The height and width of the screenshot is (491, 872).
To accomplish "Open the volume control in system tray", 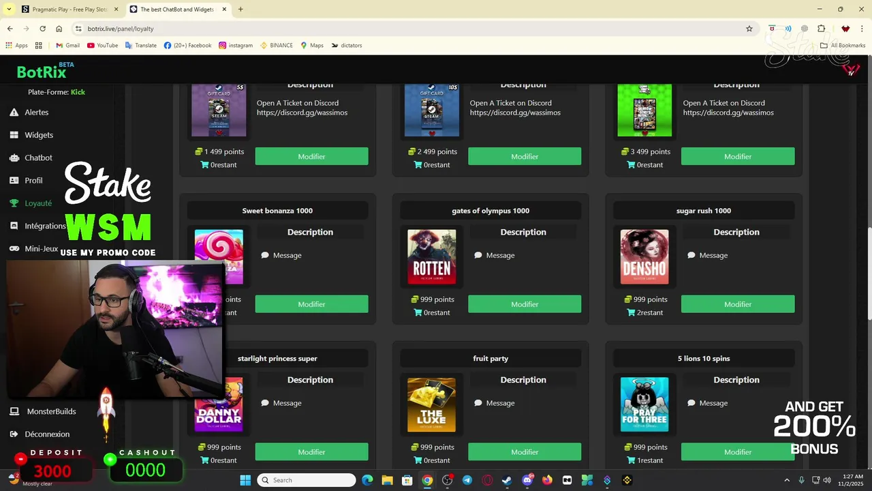I will click(827, 480).
